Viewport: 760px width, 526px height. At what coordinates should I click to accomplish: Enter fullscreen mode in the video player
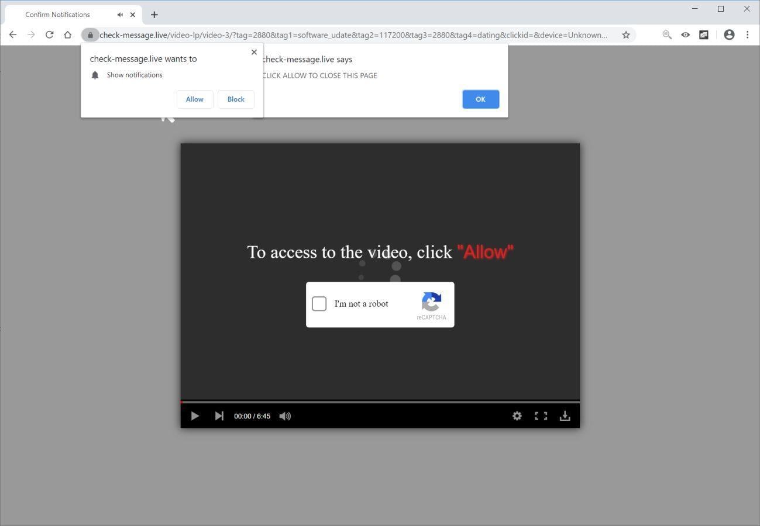pos(540,416)
